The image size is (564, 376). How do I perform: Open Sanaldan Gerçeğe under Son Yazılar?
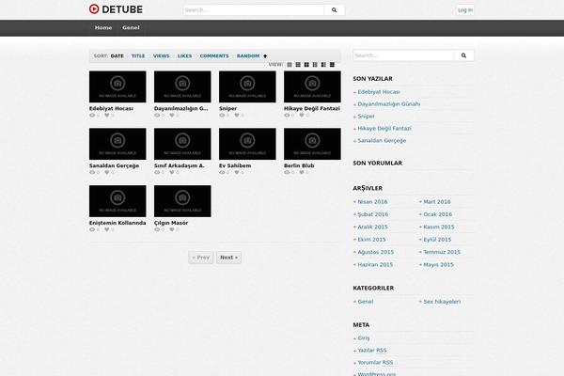click(x=382, y=141)
